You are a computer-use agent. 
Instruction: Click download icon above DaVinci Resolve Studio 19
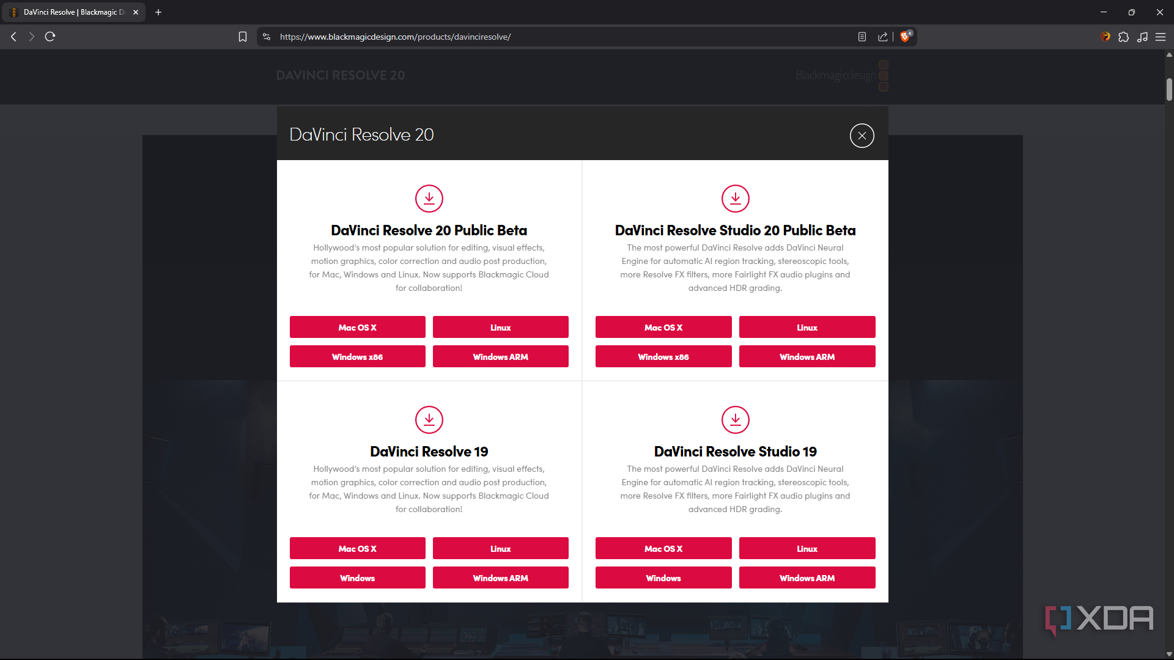(735, 420)
